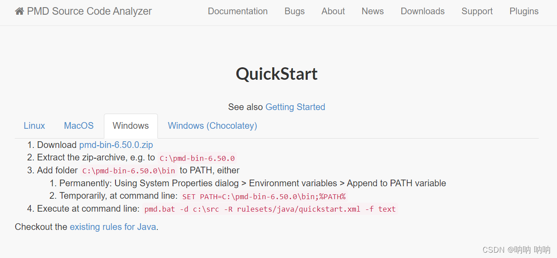
Task: Select the Windows tab
Action: coord(131,126)
